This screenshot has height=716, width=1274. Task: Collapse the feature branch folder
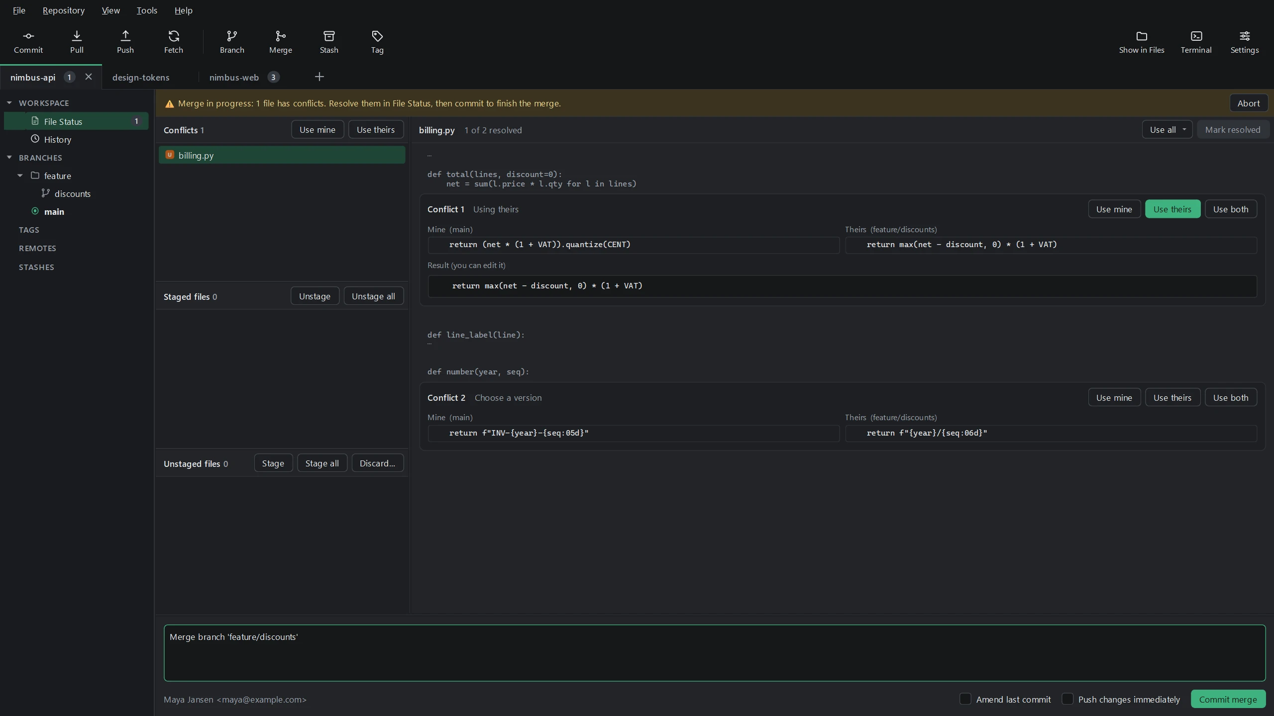point(20,176)
